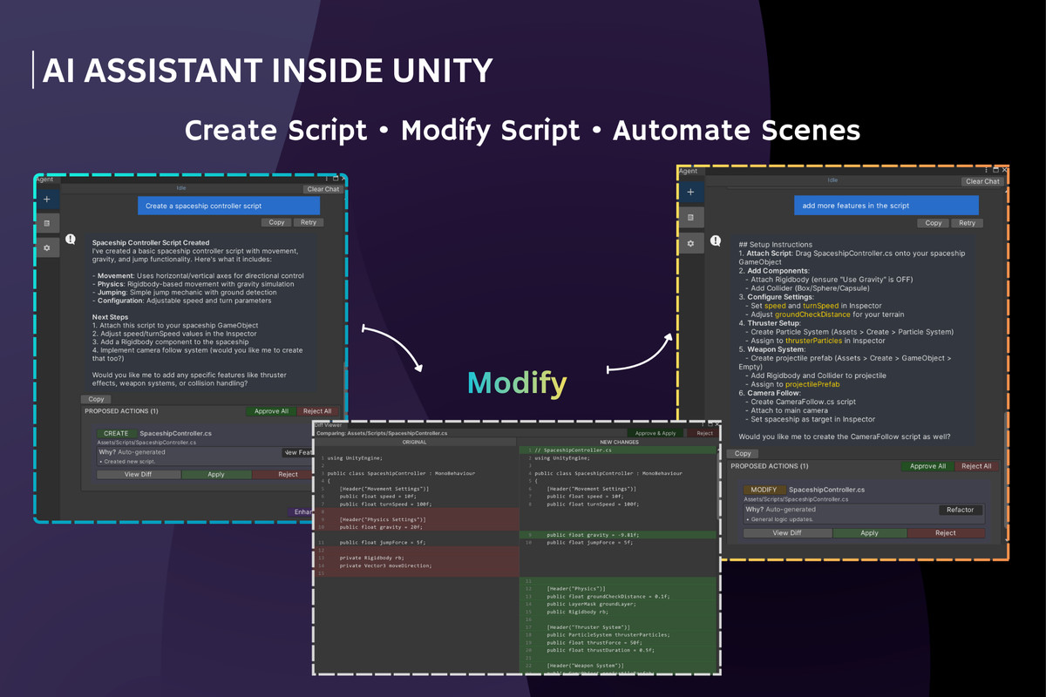This screenshot has height=697, width=1046.
Task: Reject the MODIFY SpaceshipController.cs action
Action: [946, 532]
